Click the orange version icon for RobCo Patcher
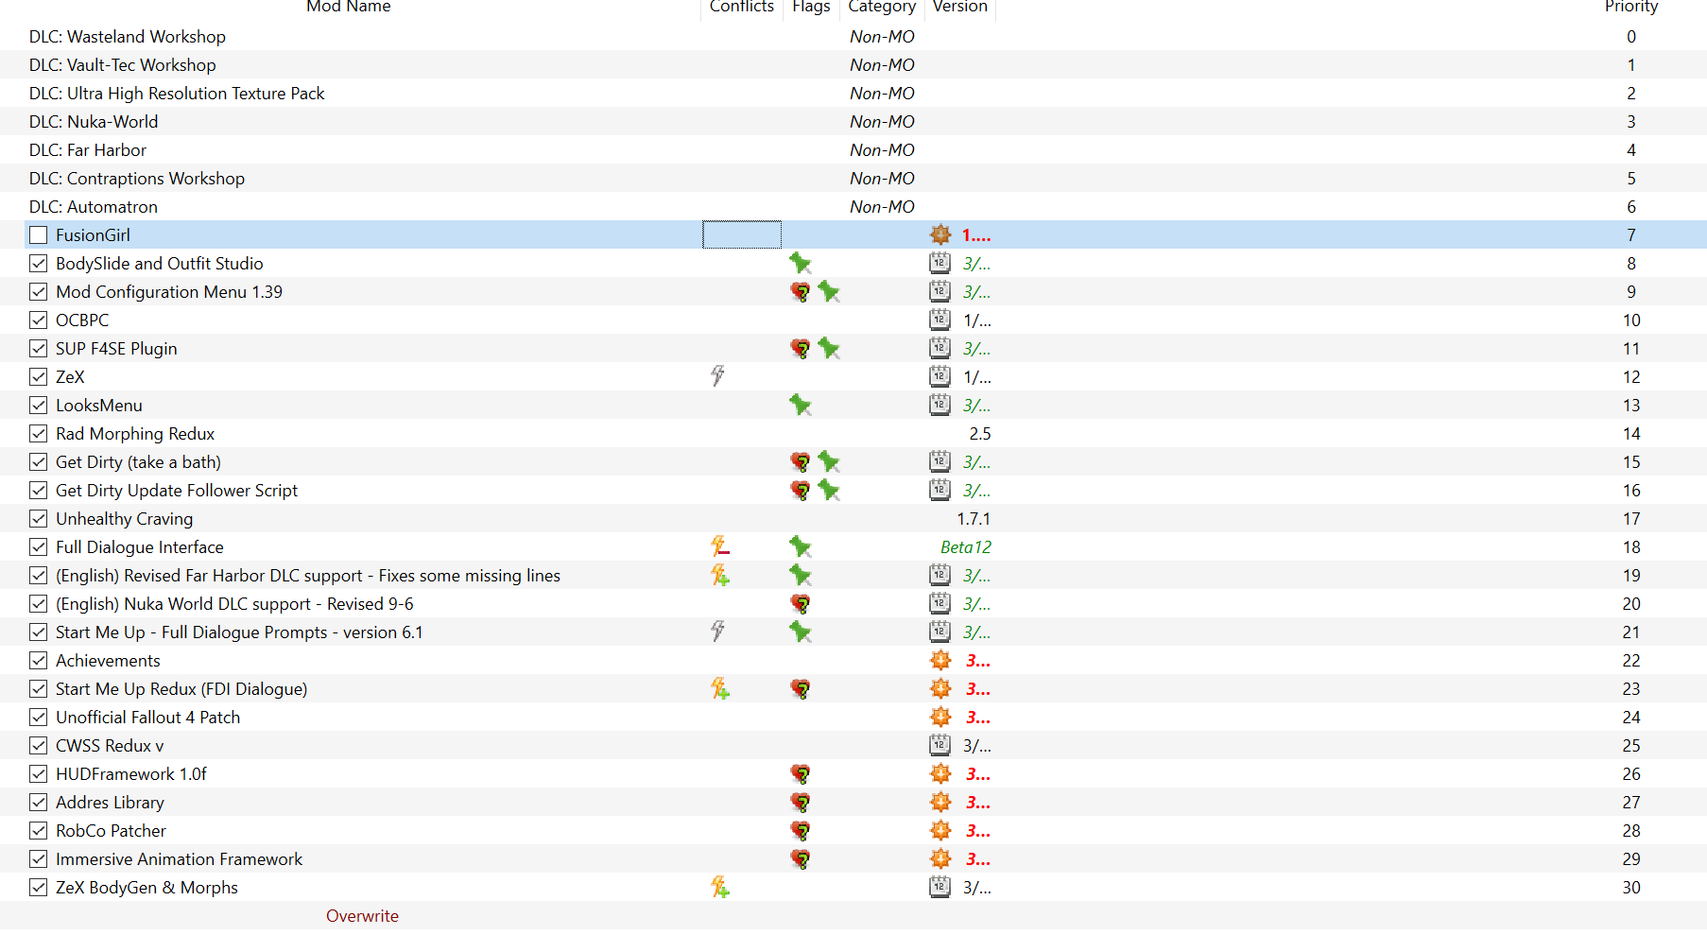 point(940,830)
